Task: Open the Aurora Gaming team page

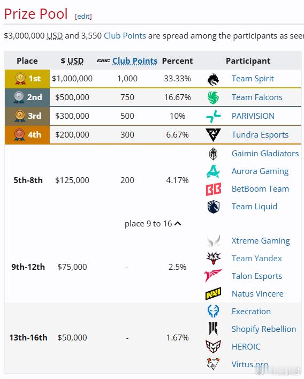Action: 260,171
